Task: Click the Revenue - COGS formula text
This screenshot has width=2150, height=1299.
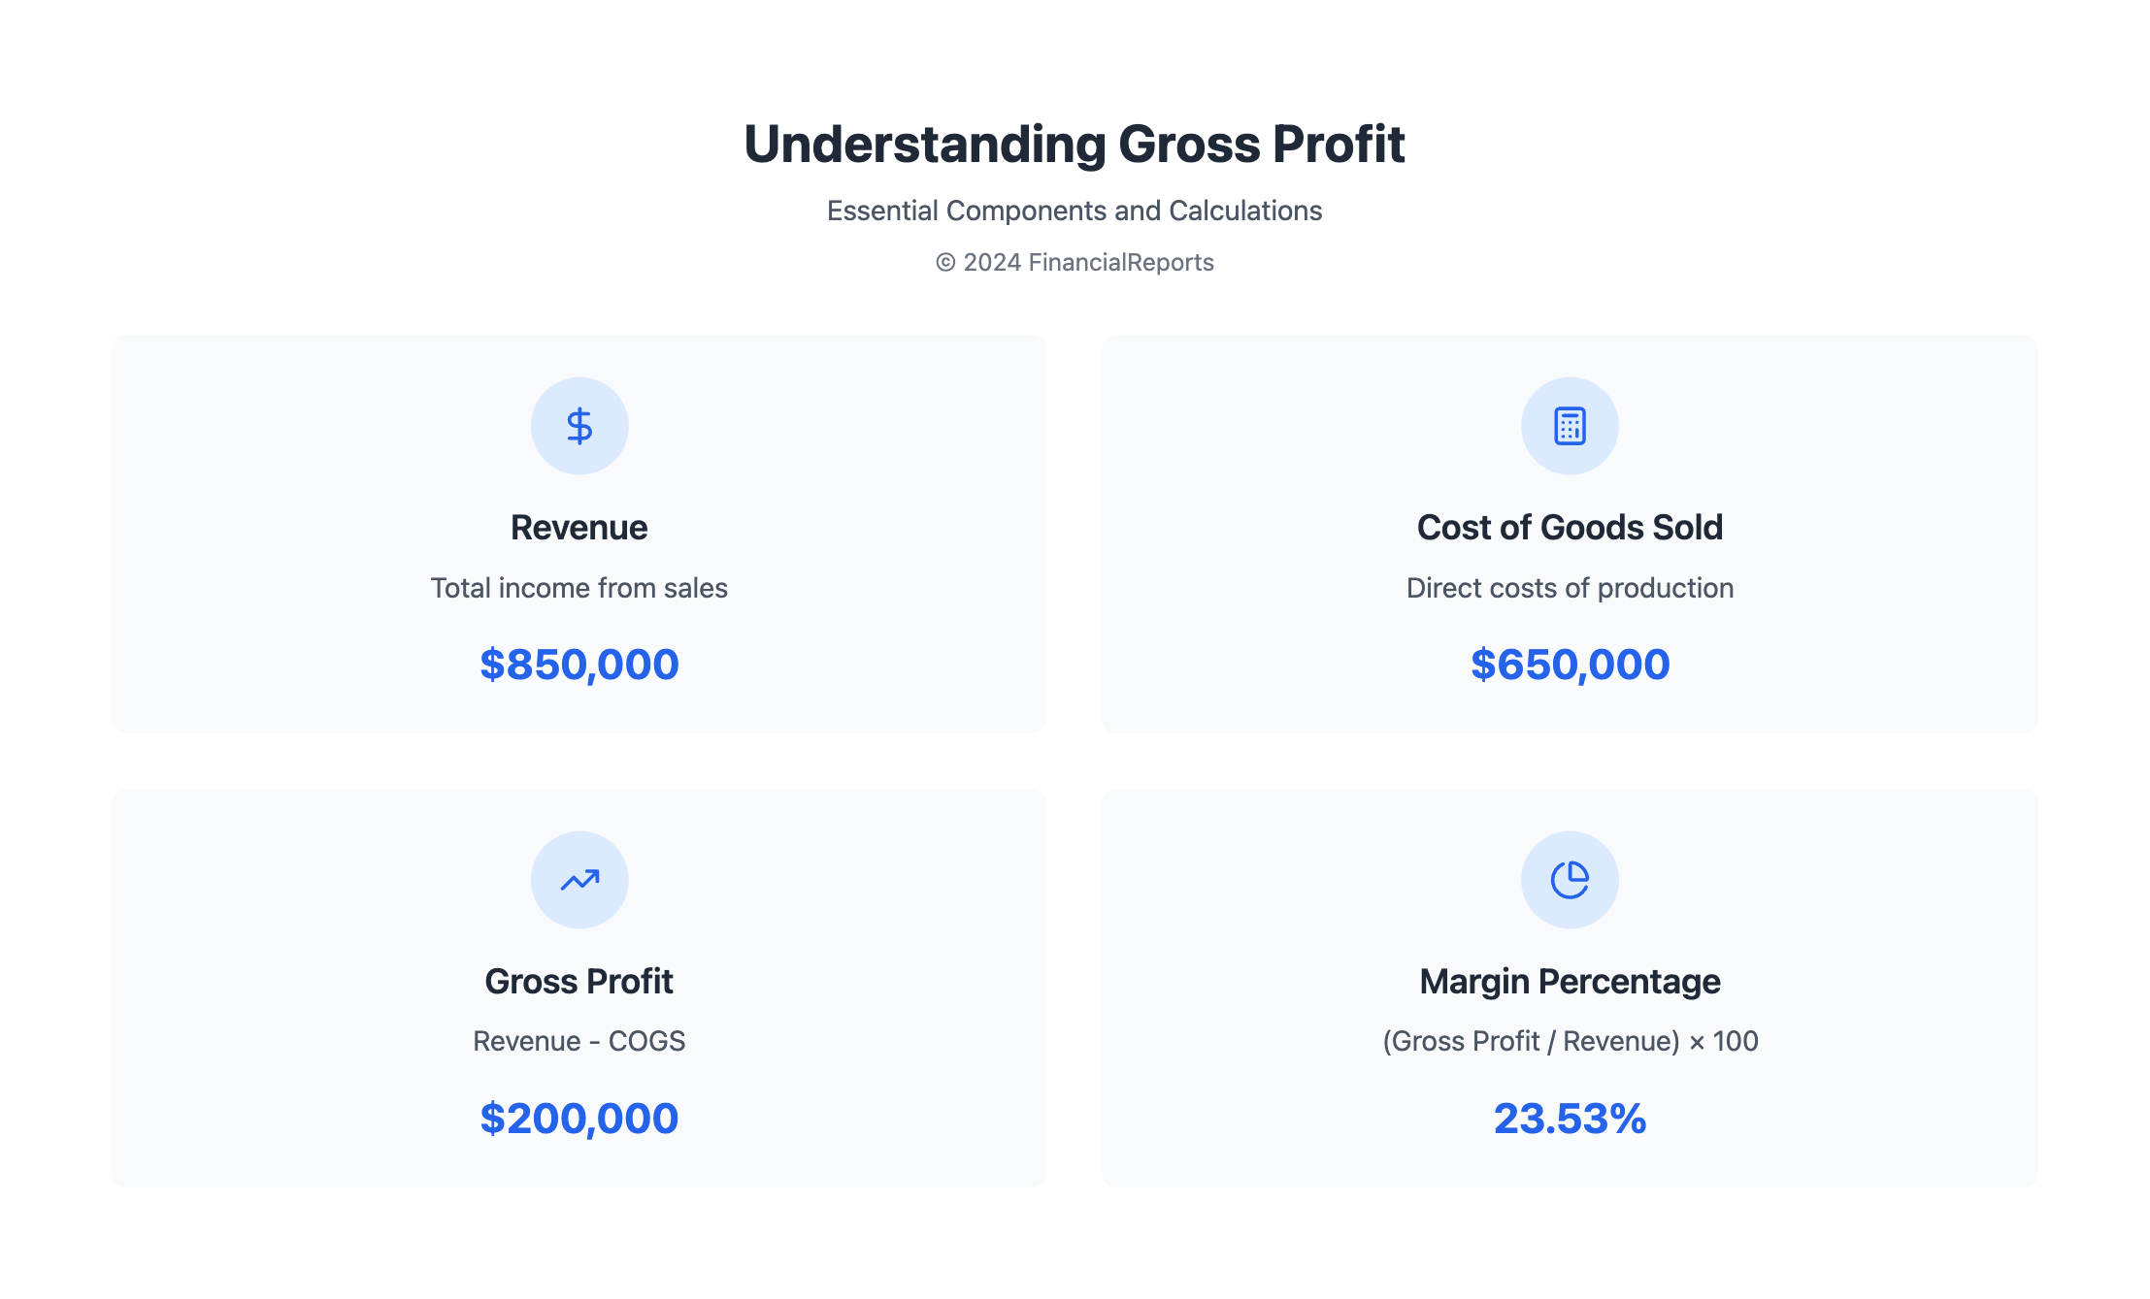Action: pos(579,1041)
